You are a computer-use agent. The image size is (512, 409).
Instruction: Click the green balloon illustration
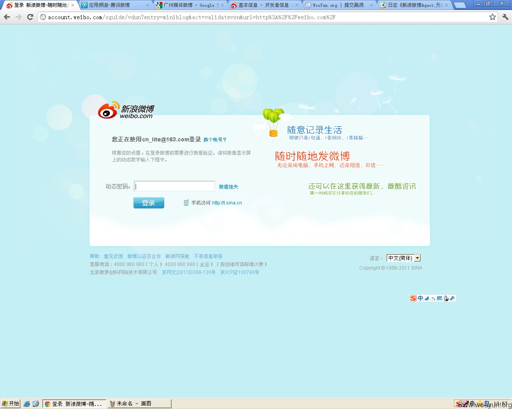273,122
